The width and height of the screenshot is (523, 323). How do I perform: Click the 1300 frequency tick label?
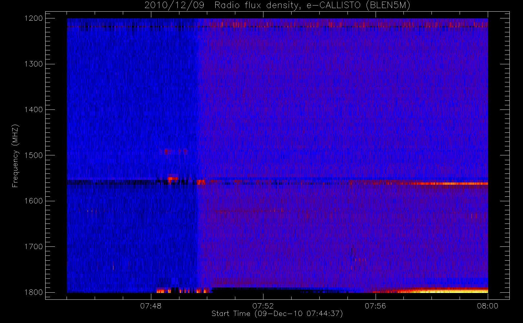34,64
